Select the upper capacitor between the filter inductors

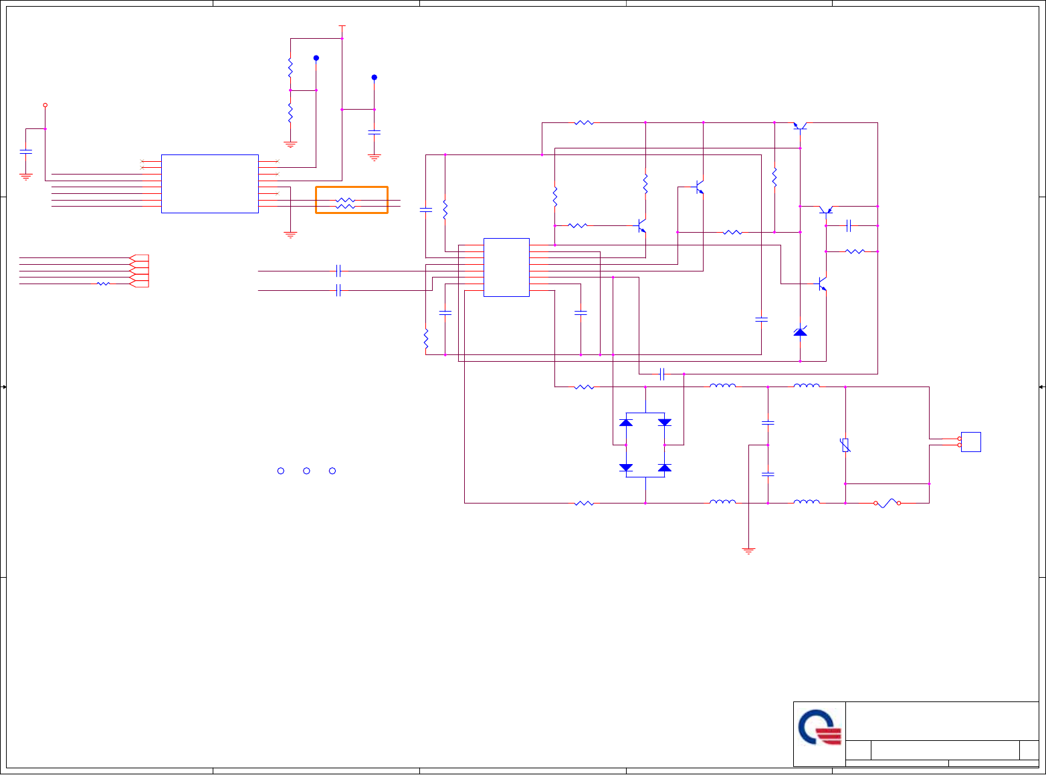point(768,423)
